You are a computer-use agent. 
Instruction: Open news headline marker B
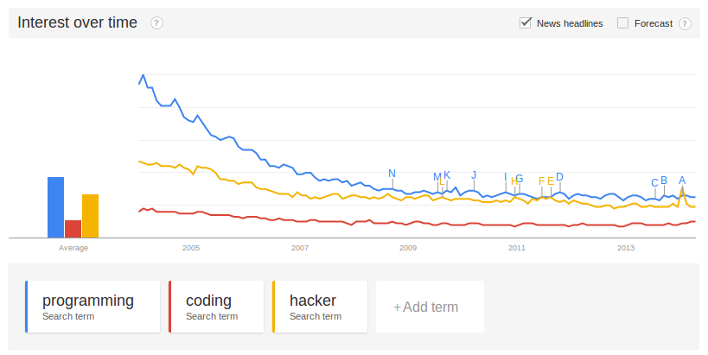coord(664,181)
